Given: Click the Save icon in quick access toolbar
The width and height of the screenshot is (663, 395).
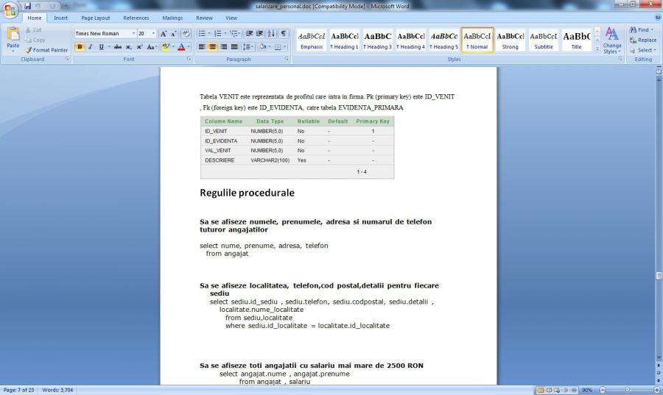Looking at the screenshot, I should pos(27,6).
